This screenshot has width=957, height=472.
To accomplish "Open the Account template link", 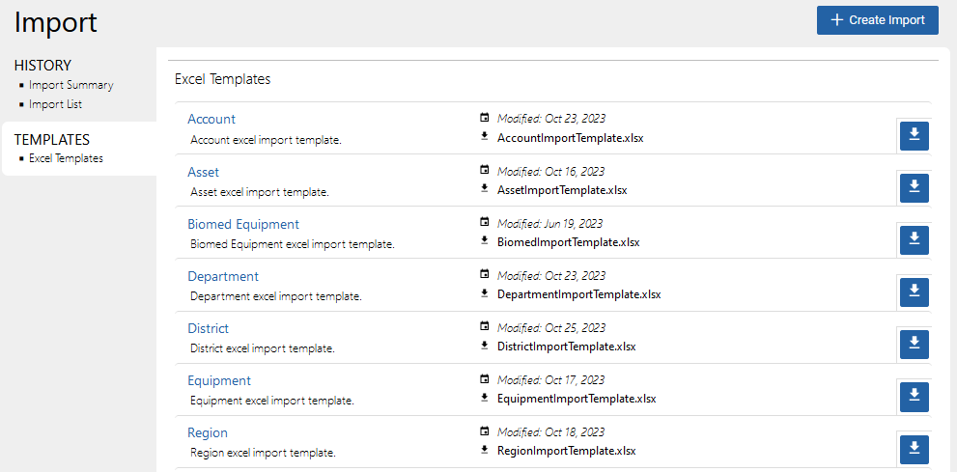I will point(211,120).
